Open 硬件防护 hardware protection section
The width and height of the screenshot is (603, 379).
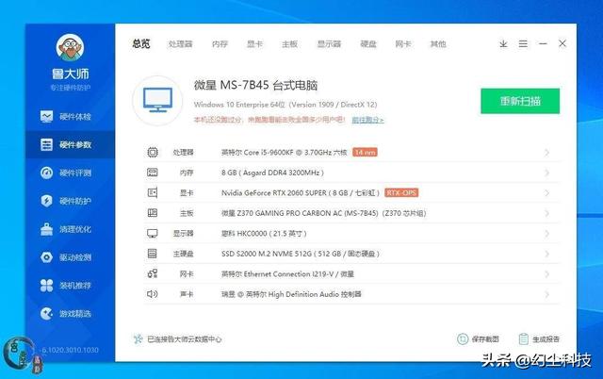click(66, 201)
